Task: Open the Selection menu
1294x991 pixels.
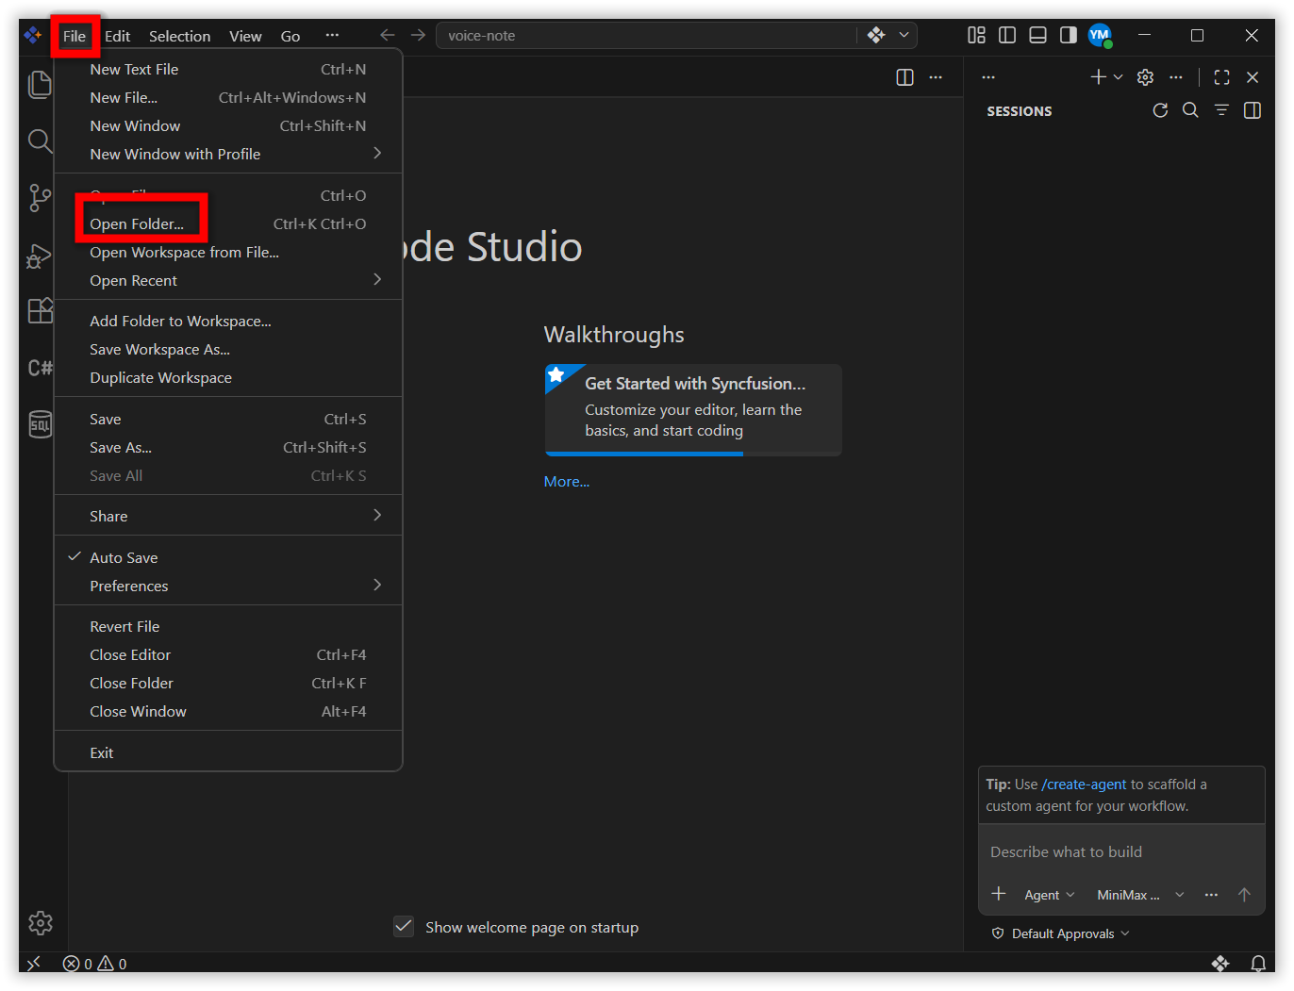Action: (179, 36)
